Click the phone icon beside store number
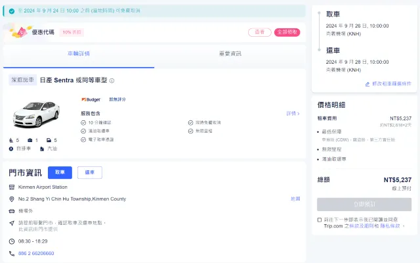The width and height of the screenshot is (420, 263). point(12,253)
